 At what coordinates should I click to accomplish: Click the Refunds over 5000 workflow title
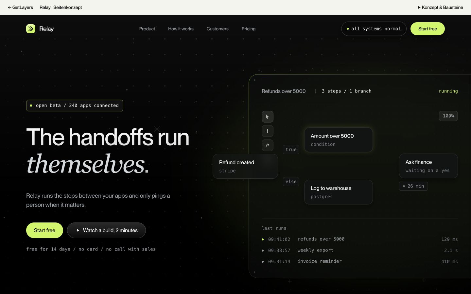pos(284,91)
